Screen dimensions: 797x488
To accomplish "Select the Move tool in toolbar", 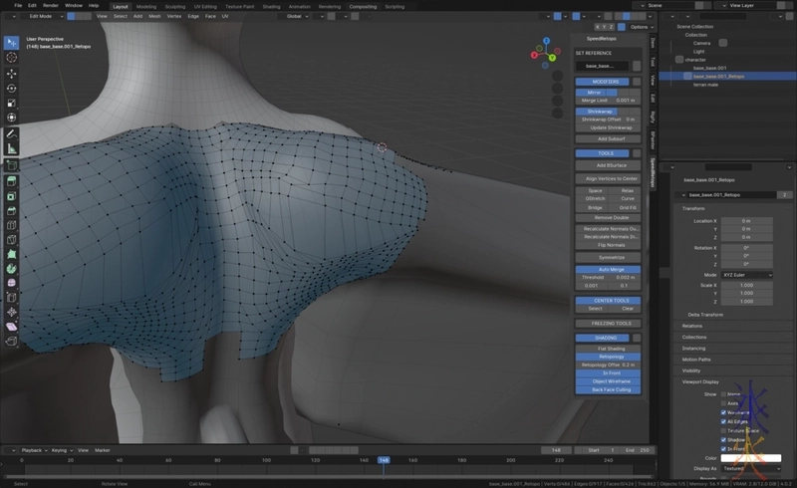I will pyautogui.click(x=11, y=73).
